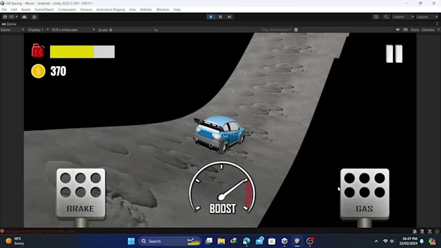Open the Unity account dropdown
This screenshot has height=248, width=441.
[10, 17]
